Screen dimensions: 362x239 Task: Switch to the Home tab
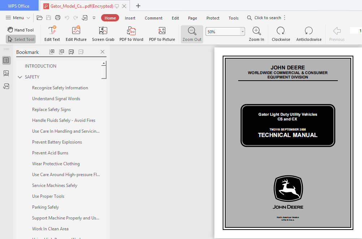click(x=110, y=18)
